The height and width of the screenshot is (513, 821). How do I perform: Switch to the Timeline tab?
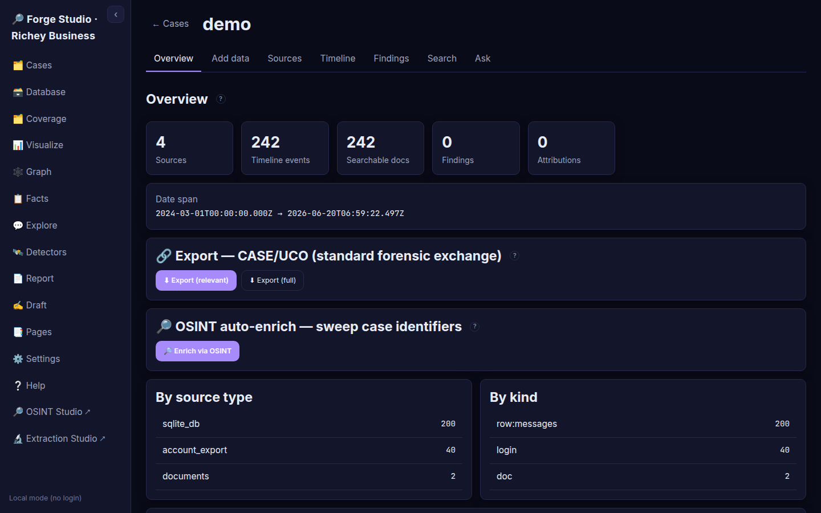(x=338, y=58)
